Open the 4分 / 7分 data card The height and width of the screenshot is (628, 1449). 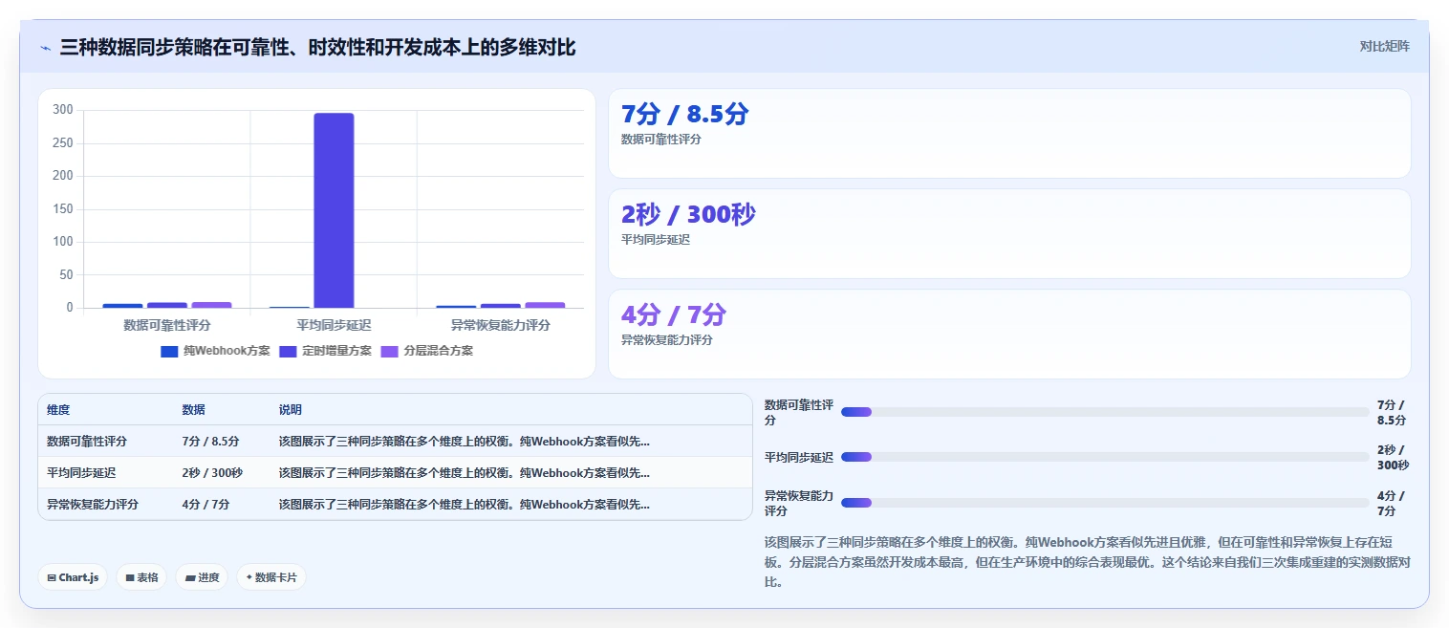[x=1009, y=335]
